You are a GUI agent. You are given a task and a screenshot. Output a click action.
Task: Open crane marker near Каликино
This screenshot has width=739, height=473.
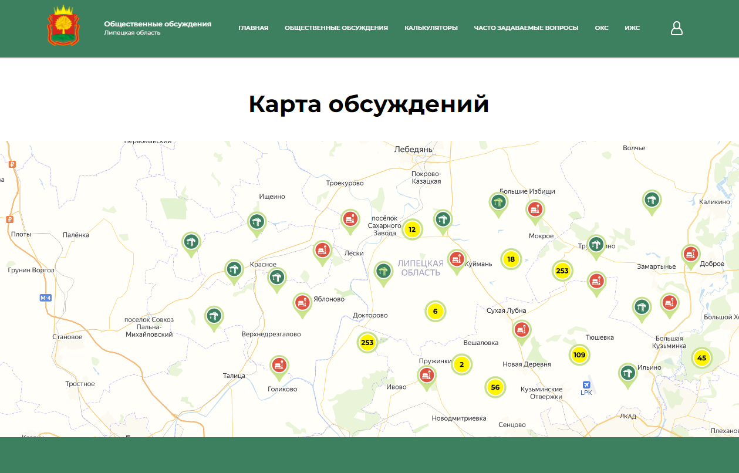tap(652, 202)
